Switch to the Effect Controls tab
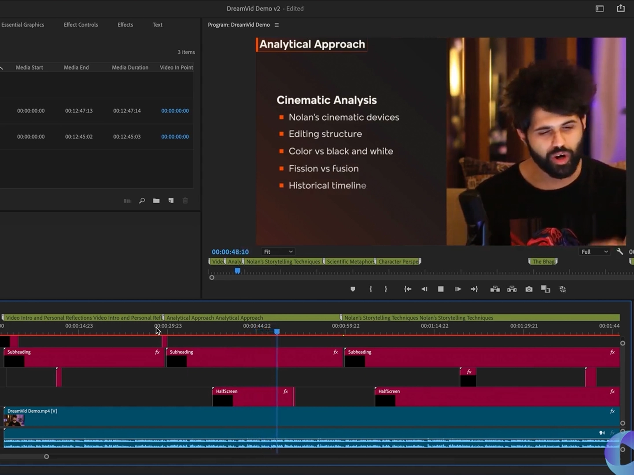The image size is (634, 475). pyautogui.click(x=81, y=25)
